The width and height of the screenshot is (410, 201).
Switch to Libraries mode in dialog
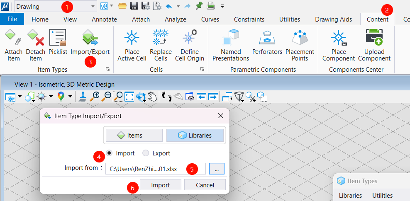click(195, 135)
